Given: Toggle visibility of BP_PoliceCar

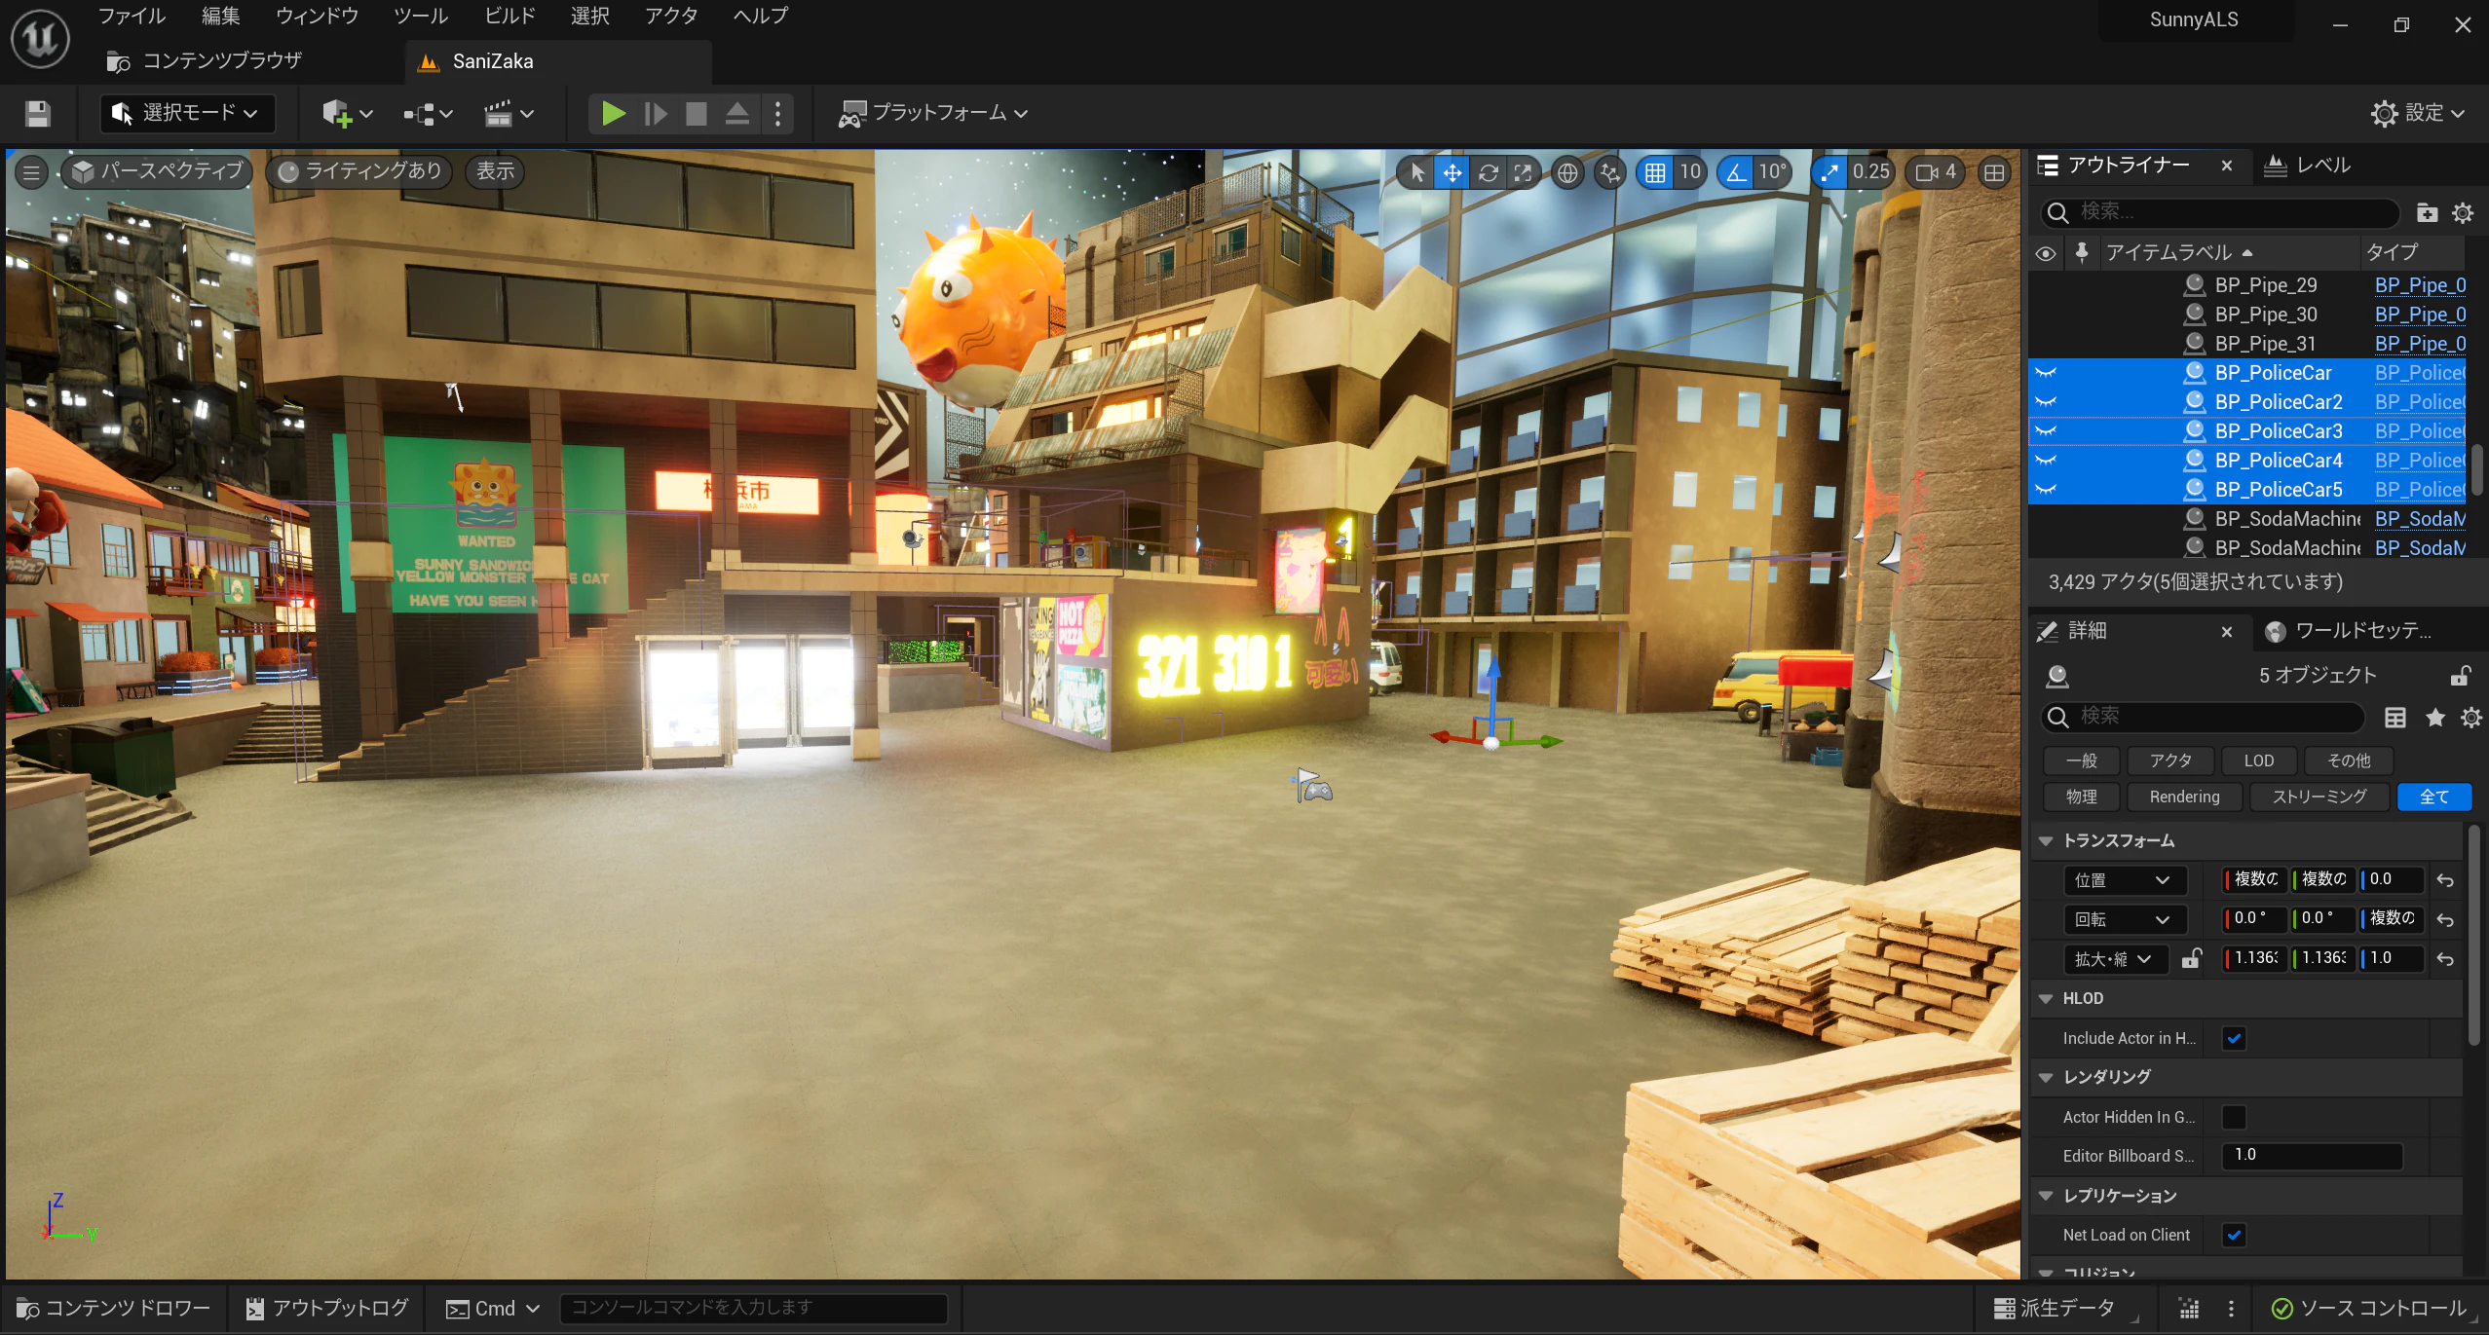Looking at the screenshot, I should click(x=2046, y=373).
